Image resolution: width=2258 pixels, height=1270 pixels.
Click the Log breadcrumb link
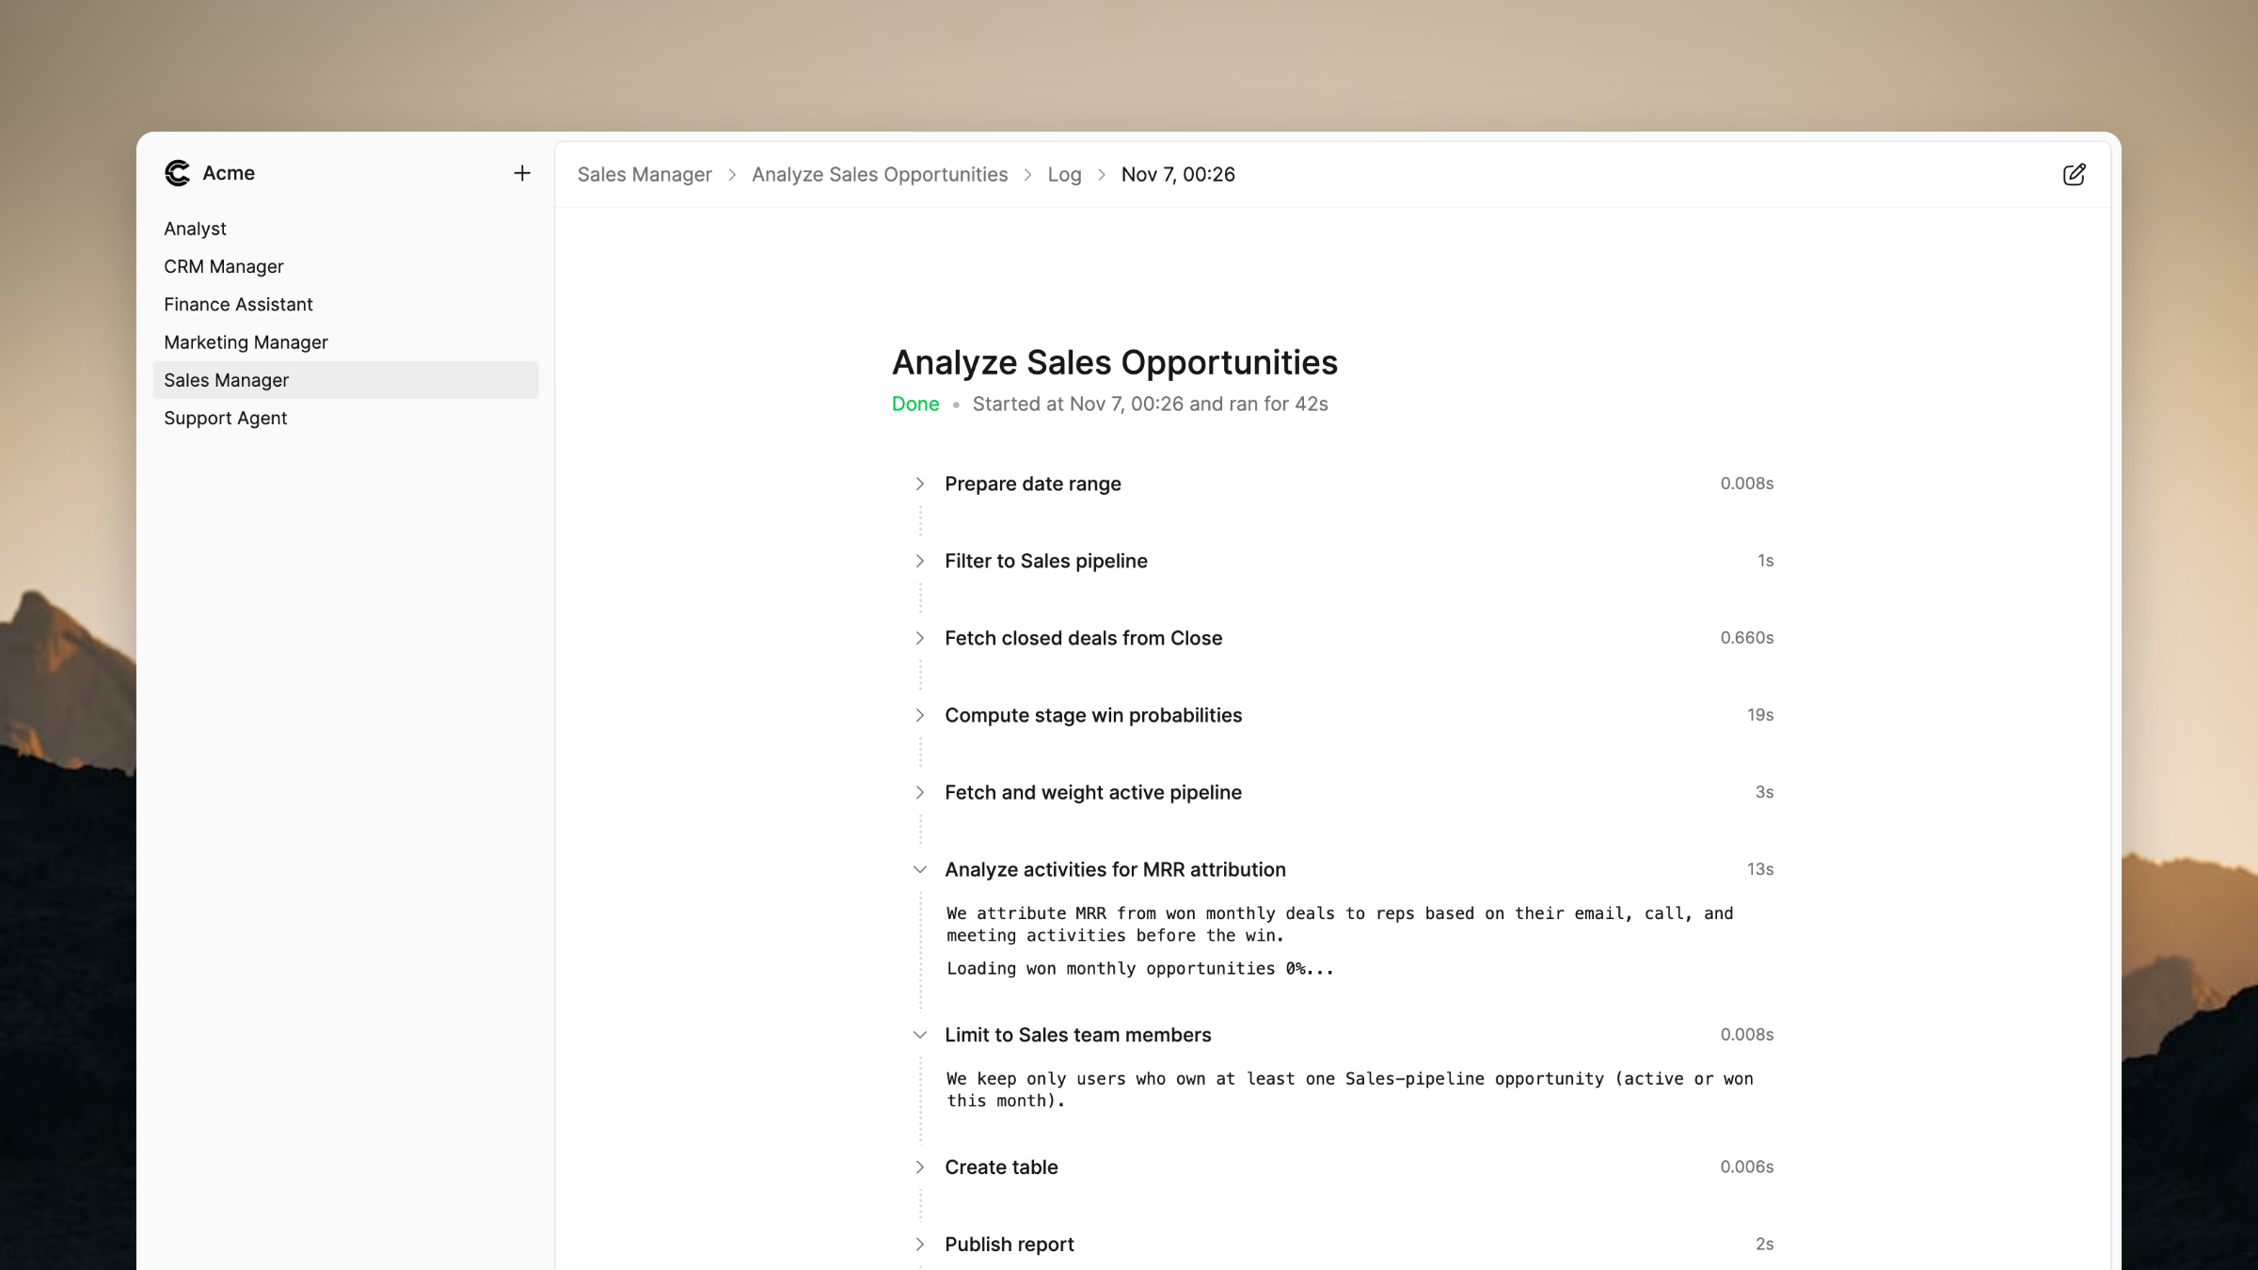(1064, 175)
